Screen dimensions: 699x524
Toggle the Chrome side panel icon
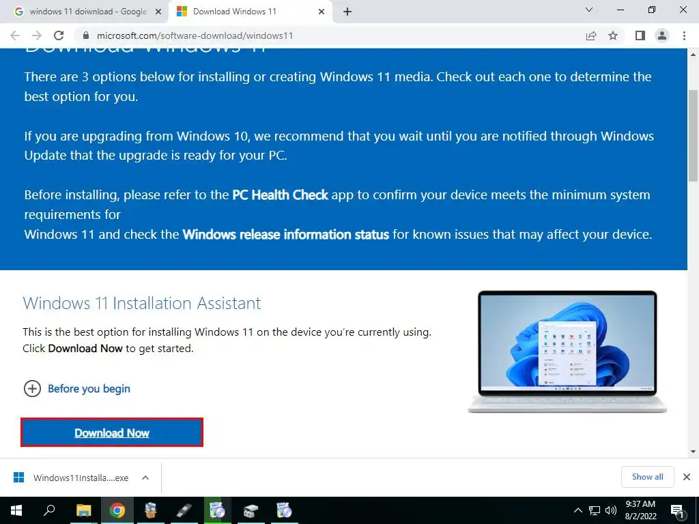pos(640,35)
